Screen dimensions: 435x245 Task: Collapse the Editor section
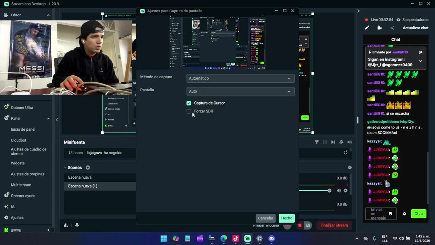click(48, 15)
